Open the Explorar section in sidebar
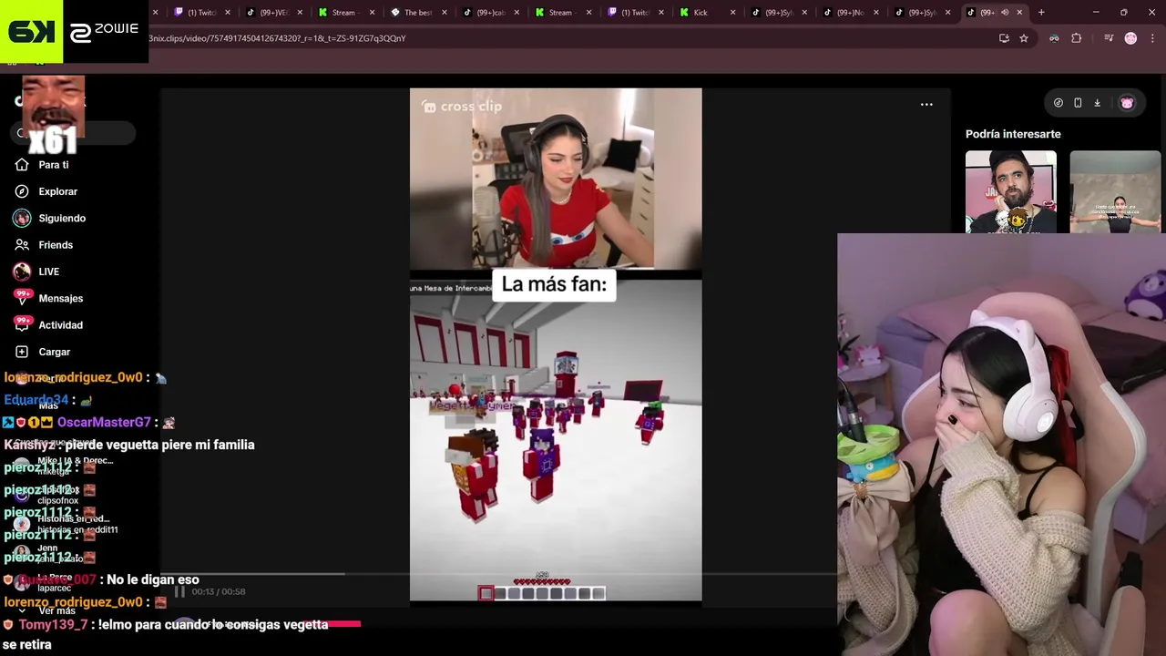The height and width of the screenshot is (656, 1166). (x=57, y=191)
